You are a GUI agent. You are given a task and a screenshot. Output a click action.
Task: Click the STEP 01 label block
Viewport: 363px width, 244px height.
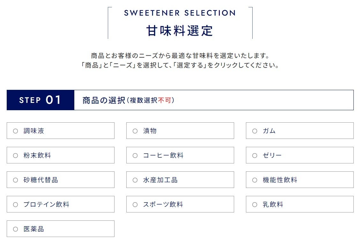tap(40, 100)
